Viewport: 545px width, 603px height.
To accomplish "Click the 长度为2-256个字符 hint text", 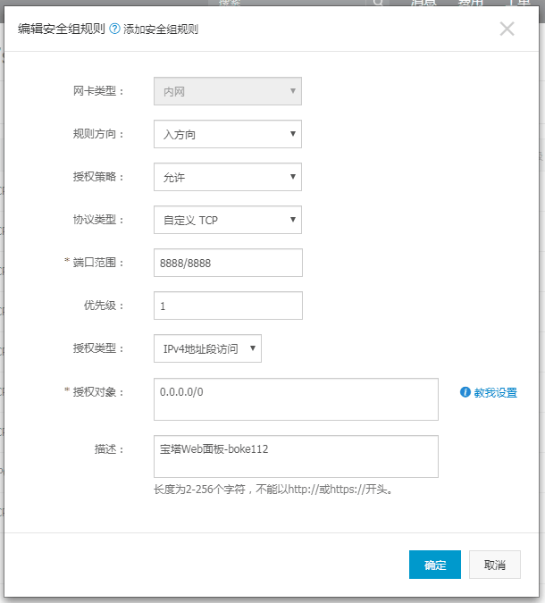I will click(273, 490).
